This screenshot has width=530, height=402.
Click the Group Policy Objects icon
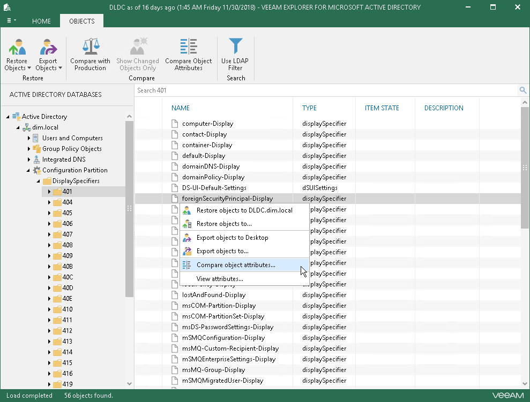point(36,148)
